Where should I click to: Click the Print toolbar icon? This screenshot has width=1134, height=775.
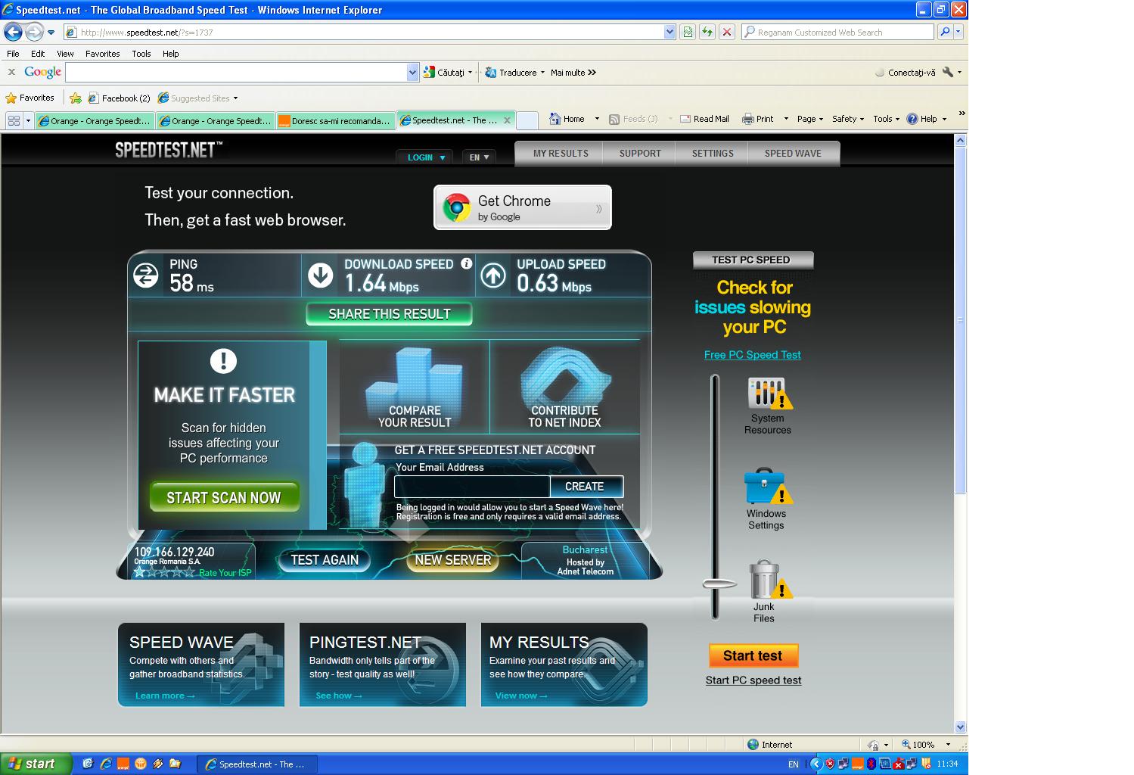click(x=748, y=119)
